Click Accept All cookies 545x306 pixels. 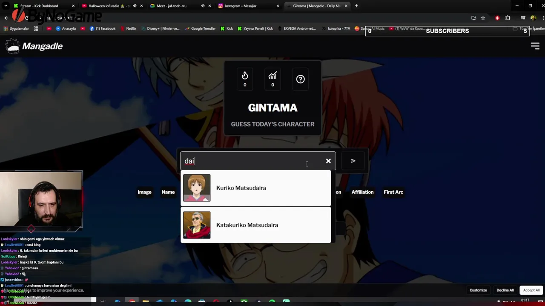point(531,290)
